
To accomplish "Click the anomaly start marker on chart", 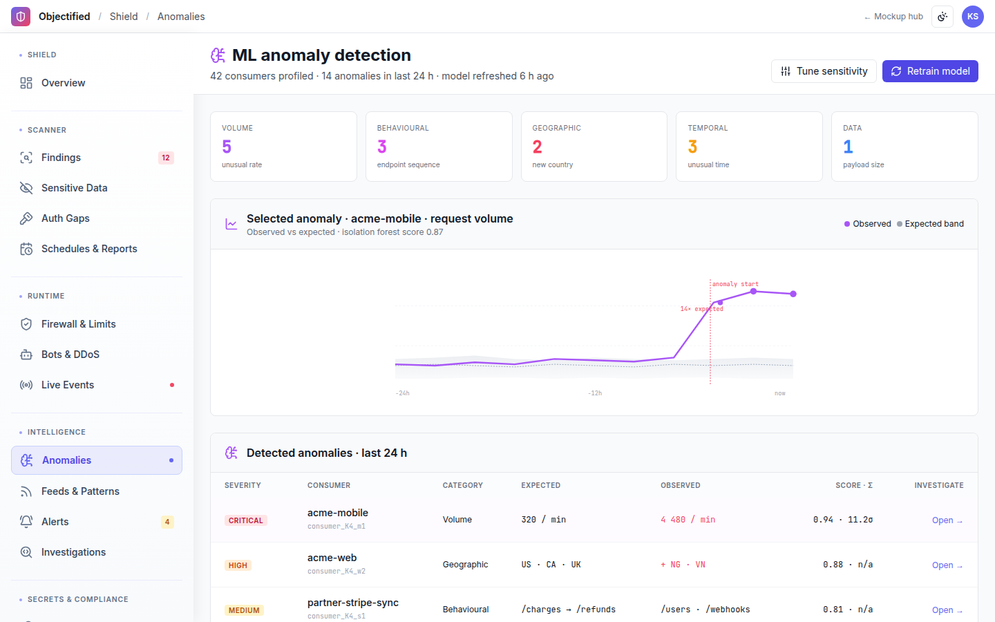I will click(735, 284).
